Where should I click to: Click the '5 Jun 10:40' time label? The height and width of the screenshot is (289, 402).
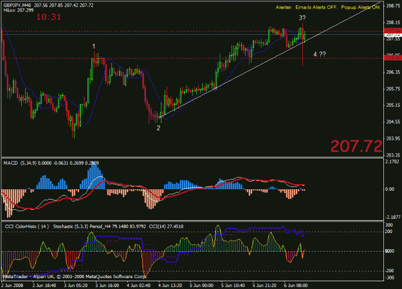click(233, 285)
